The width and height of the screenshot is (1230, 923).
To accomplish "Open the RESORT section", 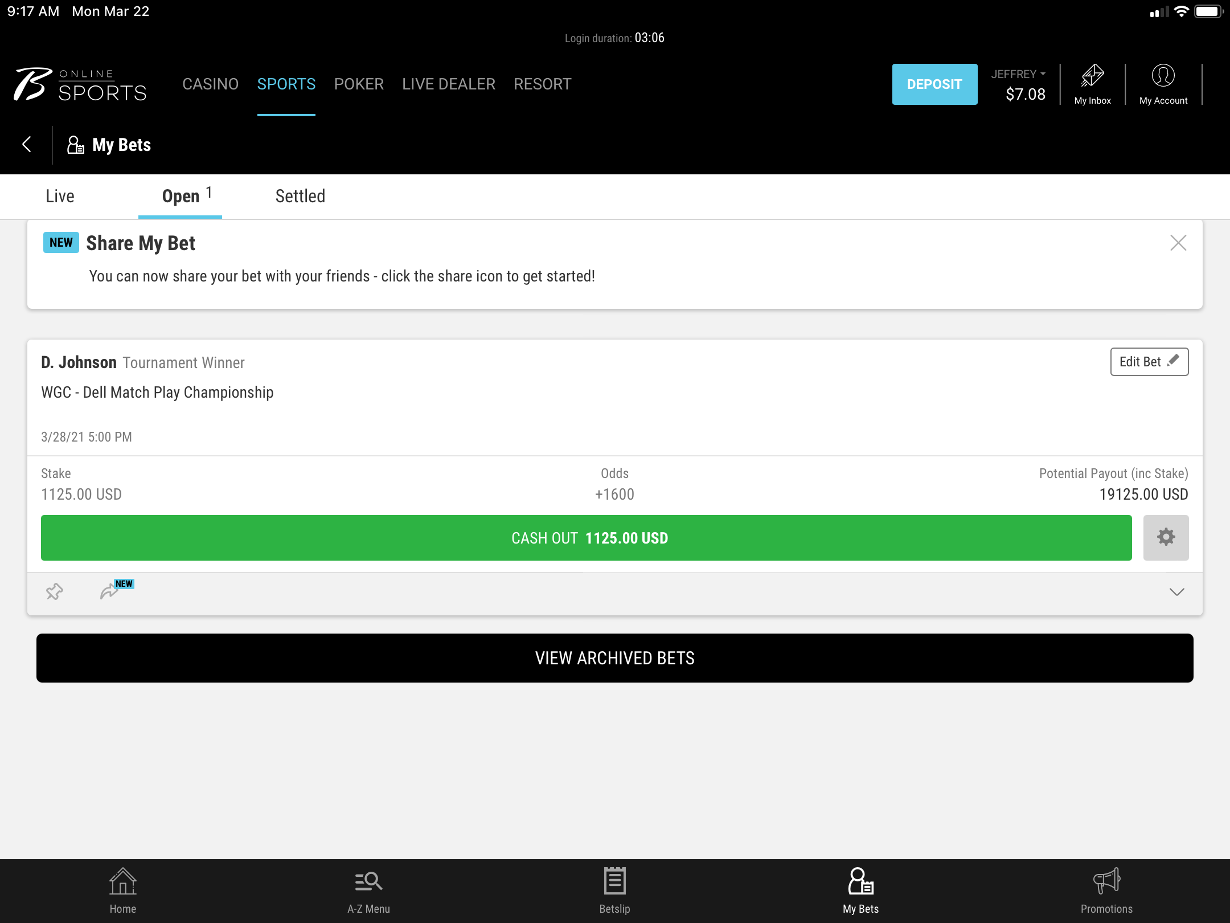I will 542,84.
